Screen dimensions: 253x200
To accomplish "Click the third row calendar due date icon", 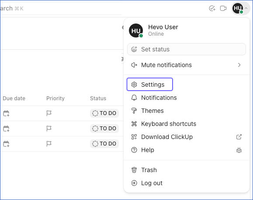I will click(x=6, y=144).
